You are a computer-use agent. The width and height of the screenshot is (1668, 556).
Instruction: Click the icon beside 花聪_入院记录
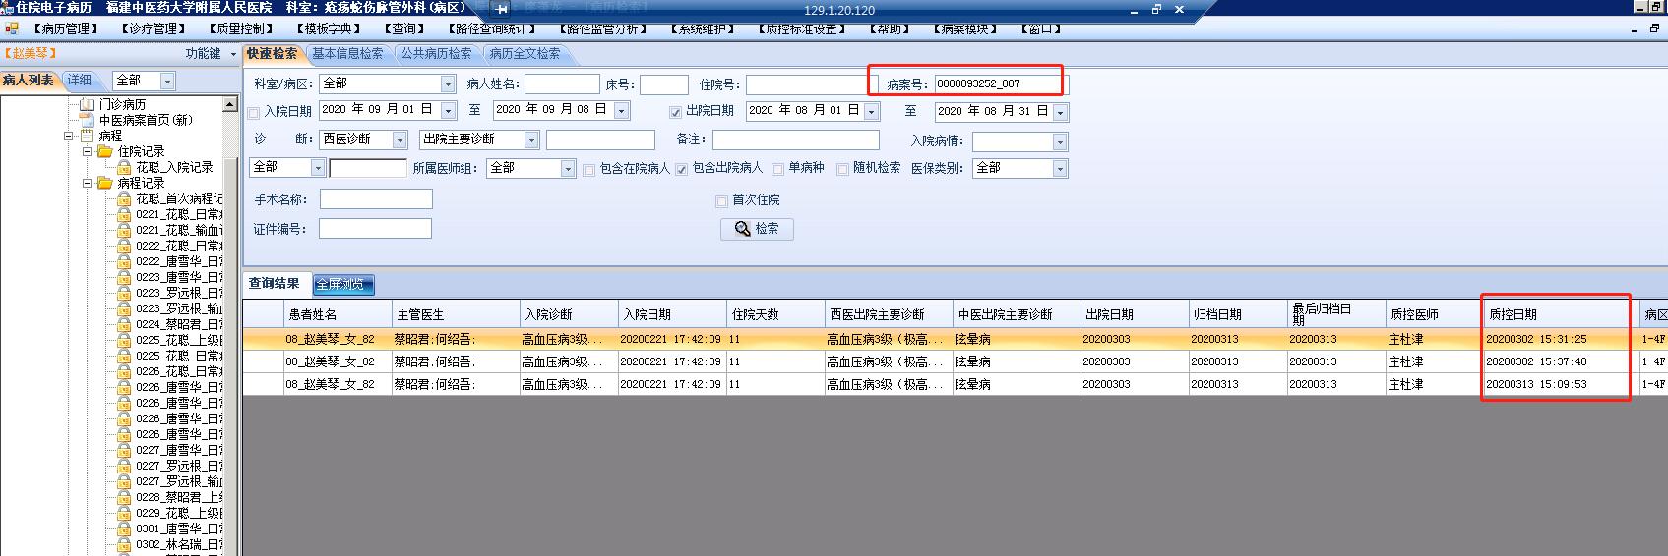pos(124,167)
